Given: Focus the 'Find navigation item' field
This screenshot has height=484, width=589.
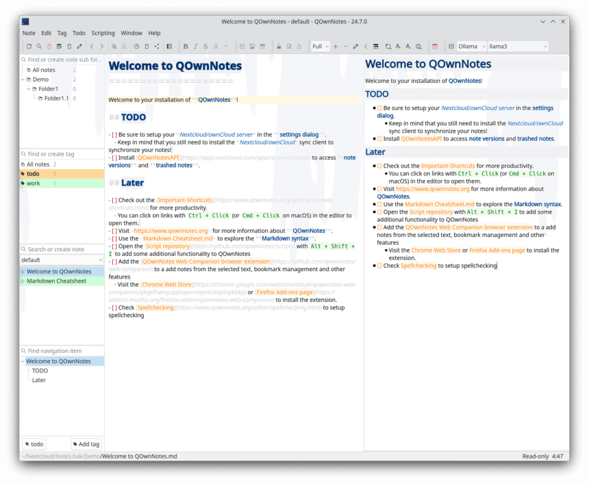Looking at the screenshot, I should (62, 351).
